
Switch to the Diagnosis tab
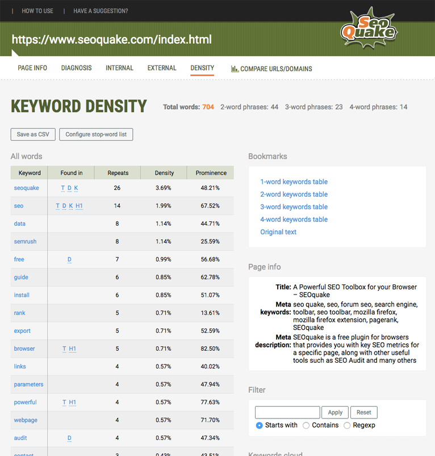pos(76,68)
